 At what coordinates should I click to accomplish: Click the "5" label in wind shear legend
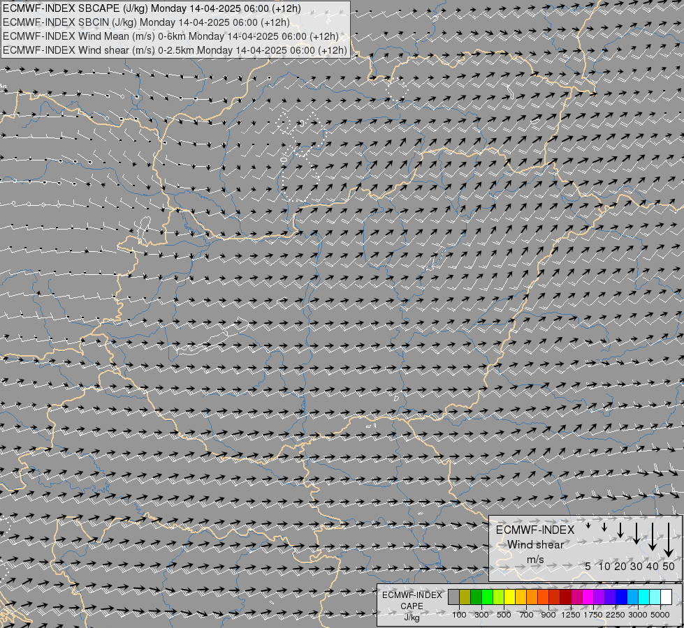[x=588, y=566]
